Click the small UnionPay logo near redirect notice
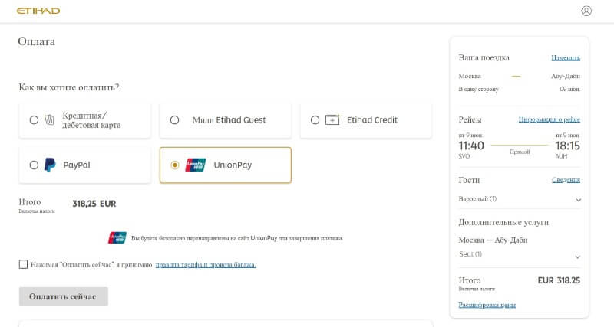The image size is (614, 327). 117,237
